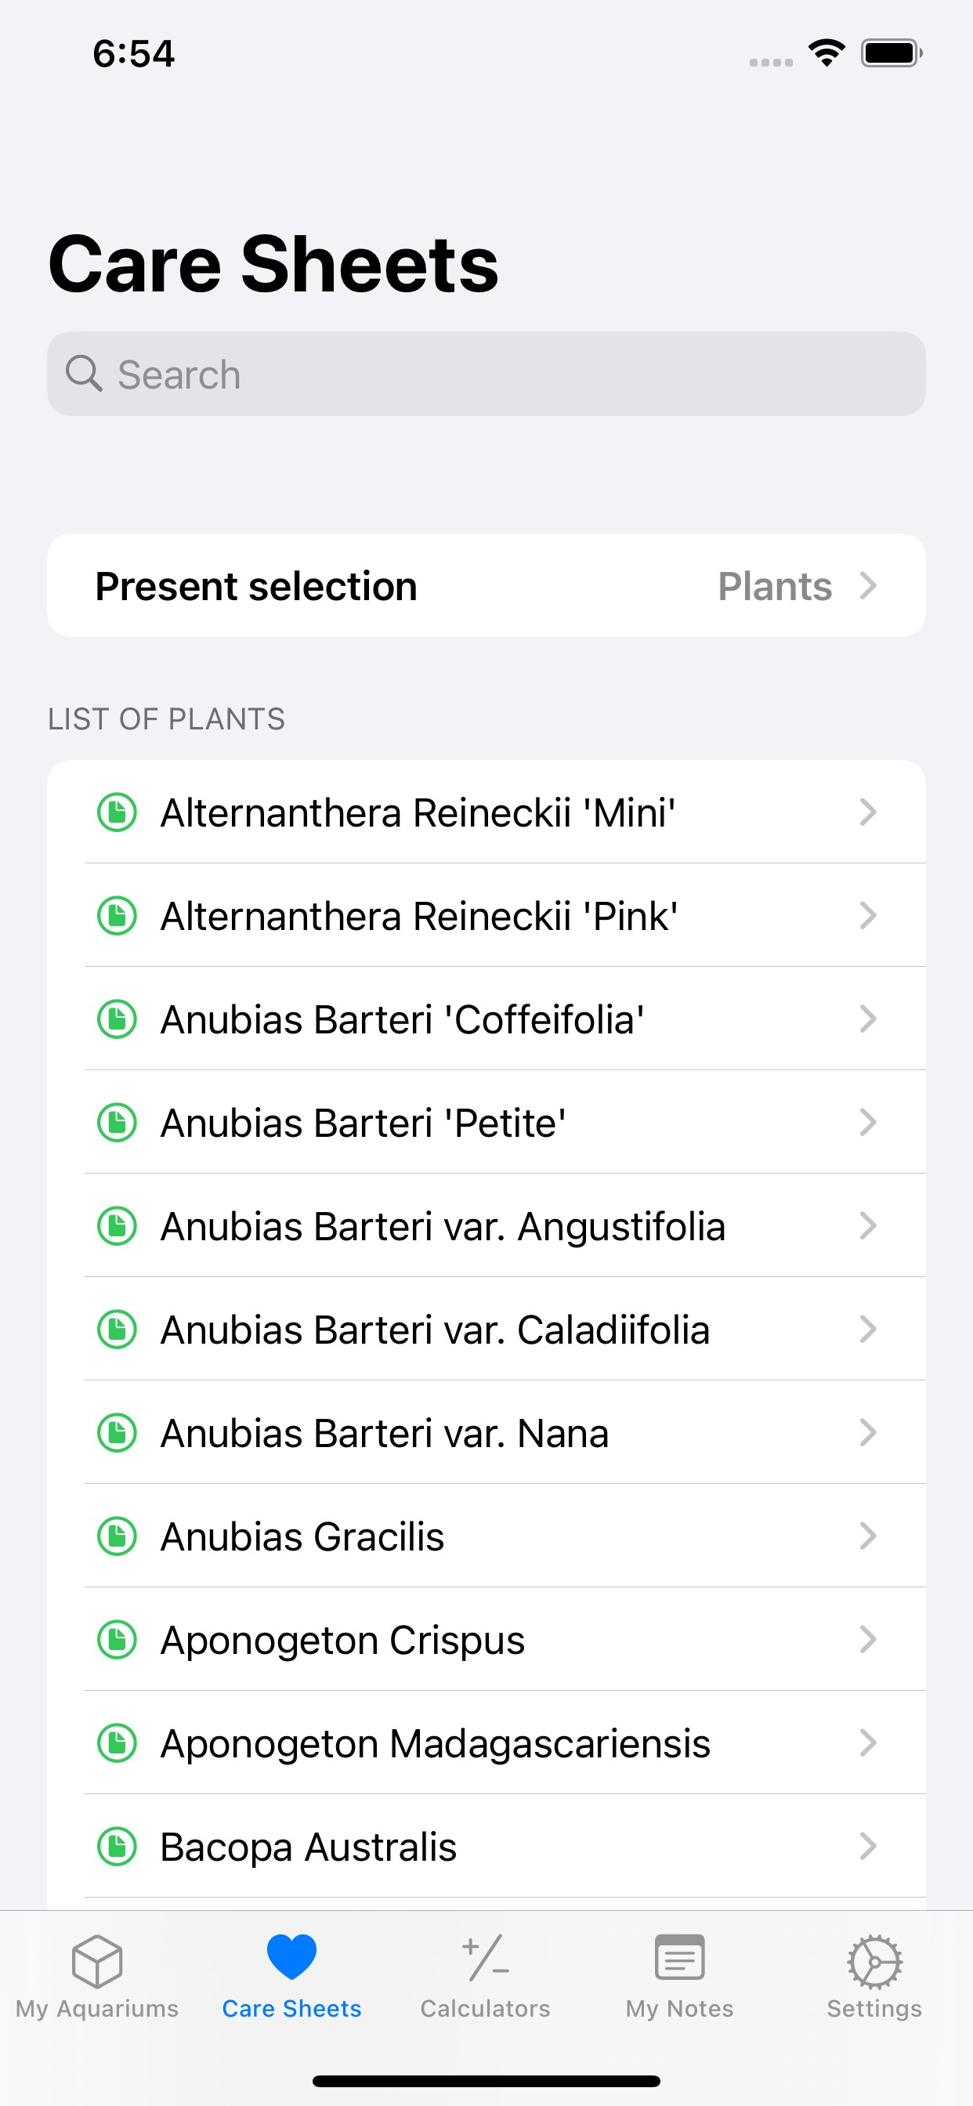Tap chevron for Alternanthera Reineckii 'Mini'

click(867, 812)
